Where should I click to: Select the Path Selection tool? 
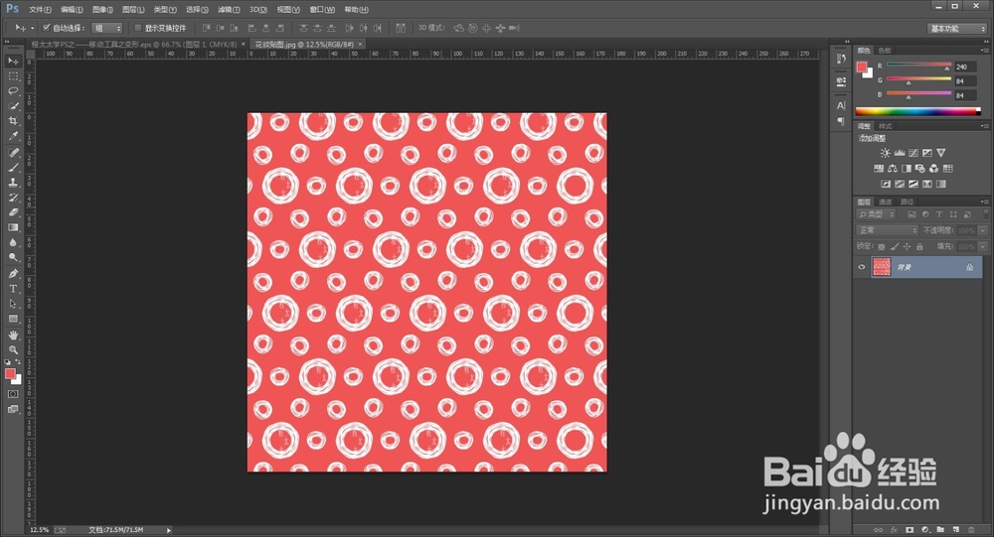(13, 304)
